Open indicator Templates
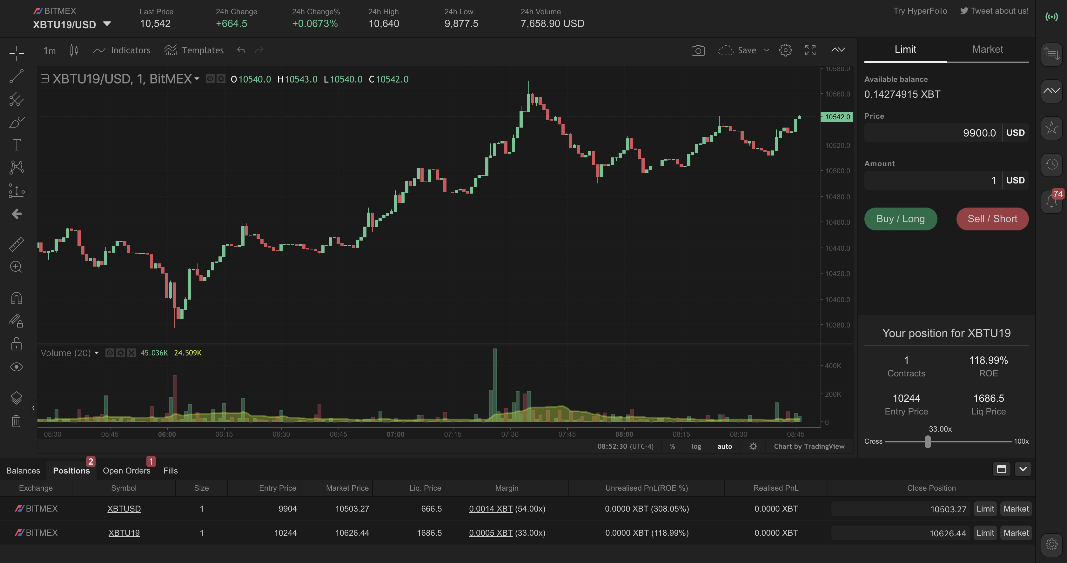 (x=194, y=50)
